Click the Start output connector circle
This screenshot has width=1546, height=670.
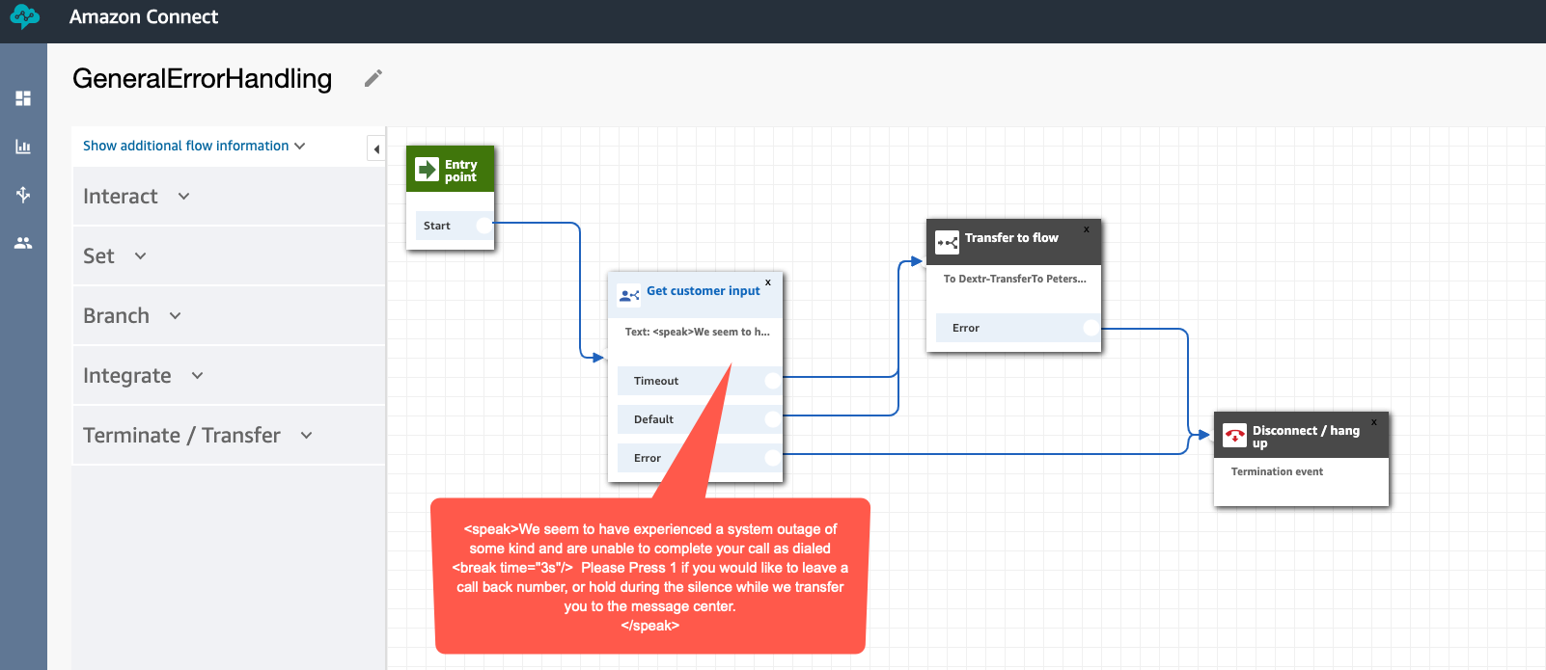tap(484, 226)
